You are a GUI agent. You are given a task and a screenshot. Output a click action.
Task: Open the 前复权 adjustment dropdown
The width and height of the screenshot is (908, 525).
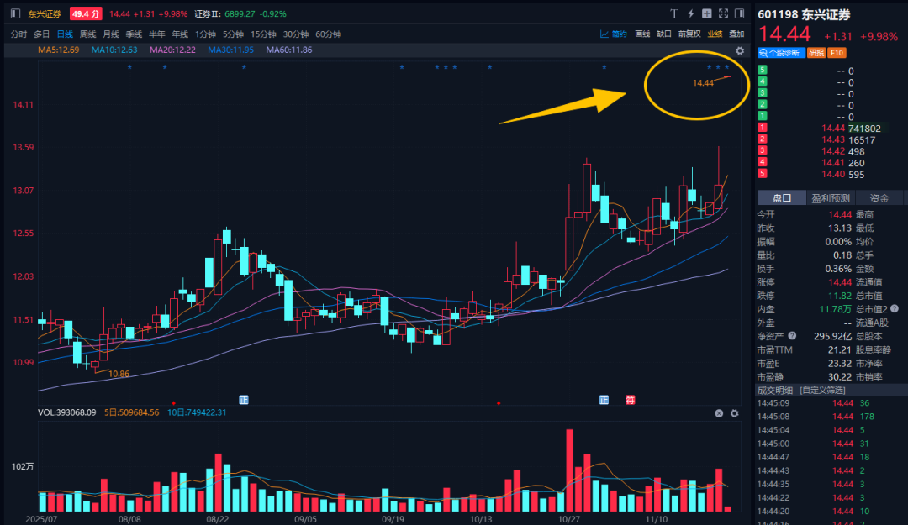(689, 34)
